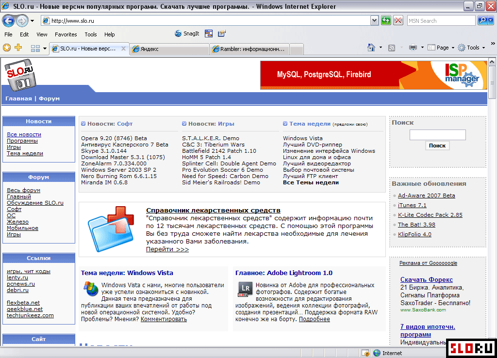The height and width of the screenshot is (358, 497).
Task: Open the Форум navigation link
Action: pyautogui.click(x=49, y=98)
